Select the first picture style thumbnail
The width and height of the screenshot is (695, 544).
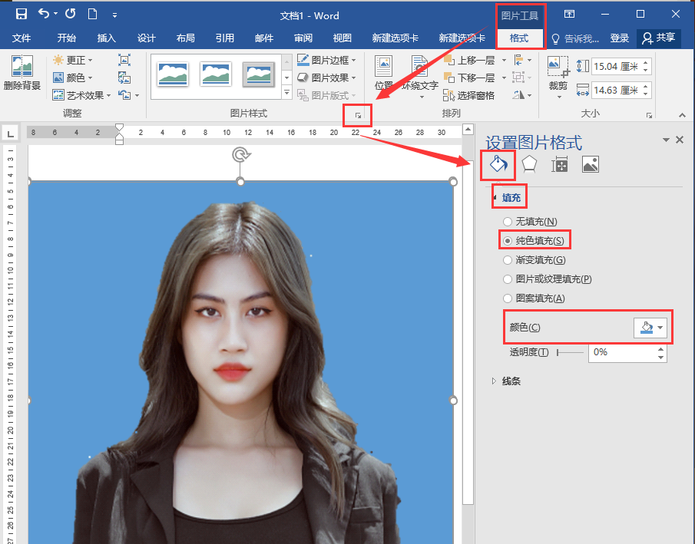[173, 74]
